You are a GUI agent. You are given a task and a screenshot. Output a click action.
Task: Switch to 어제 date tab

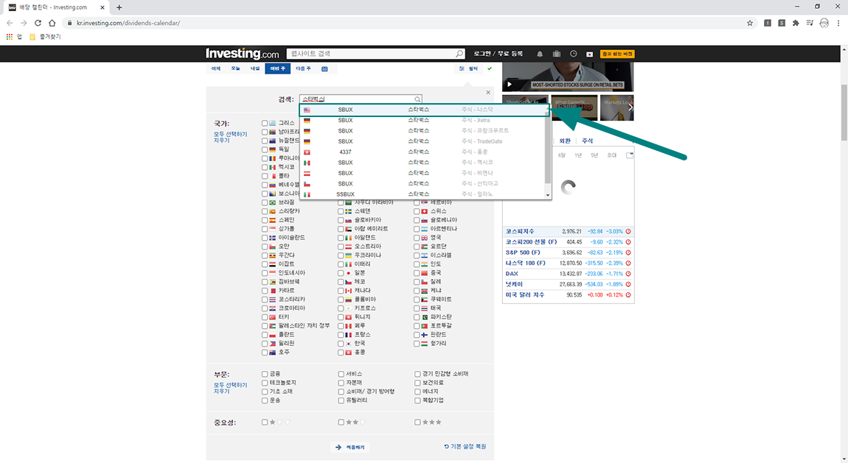point(216,68)
